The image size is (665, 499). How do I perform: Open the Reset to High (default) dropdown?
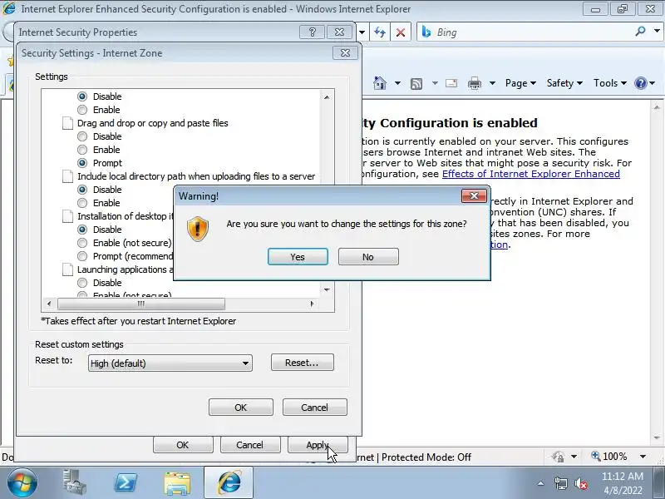[170, 363]
